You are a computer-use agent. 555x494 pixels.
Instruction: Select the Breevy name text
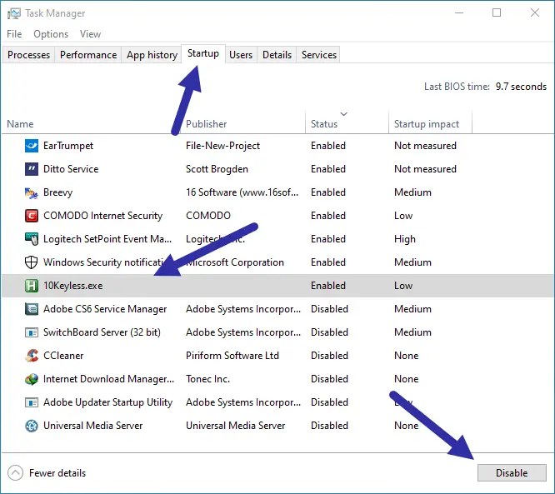[58, 192]
